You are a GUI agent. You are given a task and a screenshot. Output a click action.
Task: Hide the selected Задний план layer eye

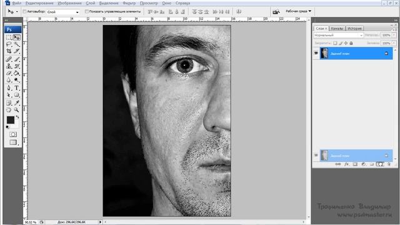(316, 53)
